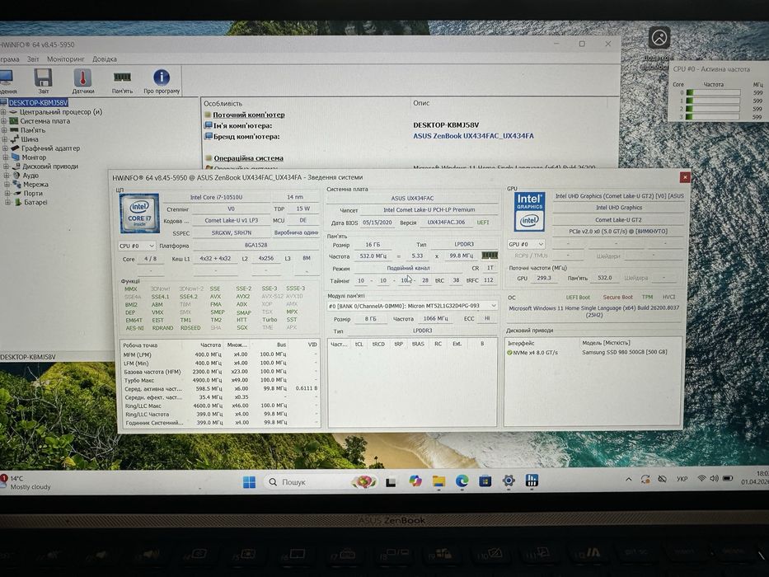Expand Графічний адаптер tree node
This screenshot has width=769, height=577.
6,148
